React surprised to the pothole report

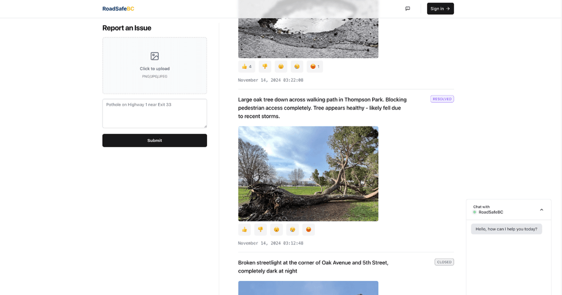click(281, 66)
